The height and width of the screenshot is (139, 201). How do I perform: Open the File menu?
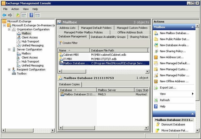tap(5, 9)
